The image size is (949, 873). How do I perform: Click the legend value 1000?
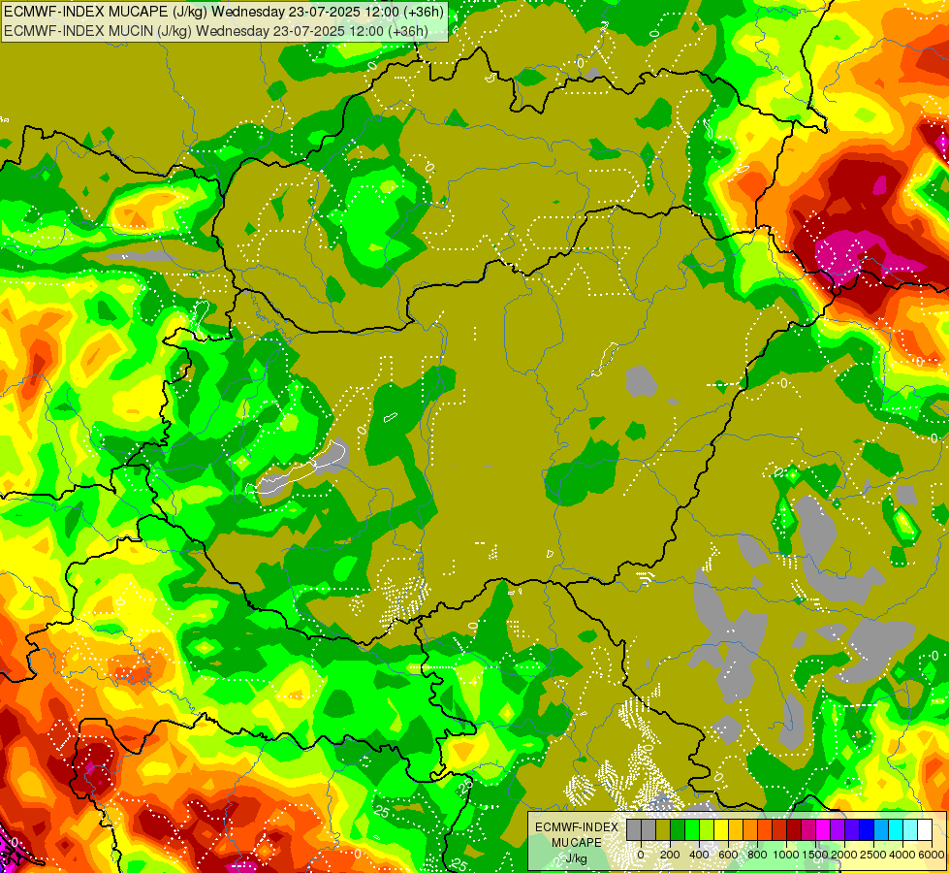click(x=786, y=855)
